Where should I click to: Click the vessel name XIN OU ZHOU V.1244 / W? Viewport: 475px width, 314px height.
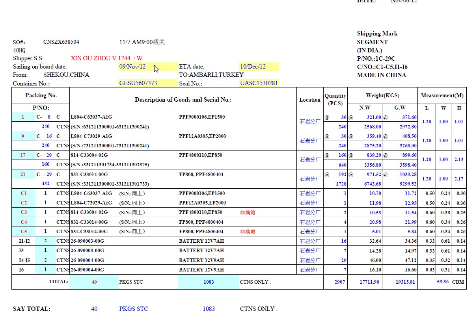point(106,58)
